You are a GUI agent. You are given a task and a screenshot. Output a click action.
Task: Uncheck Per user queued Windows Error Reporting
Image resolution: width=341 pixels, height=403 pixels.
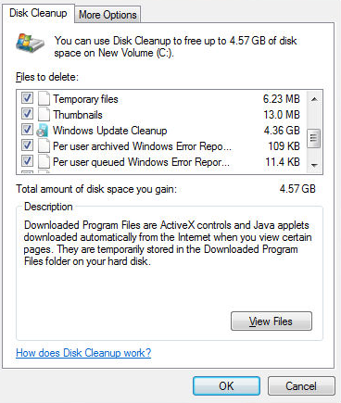[27, 160]
